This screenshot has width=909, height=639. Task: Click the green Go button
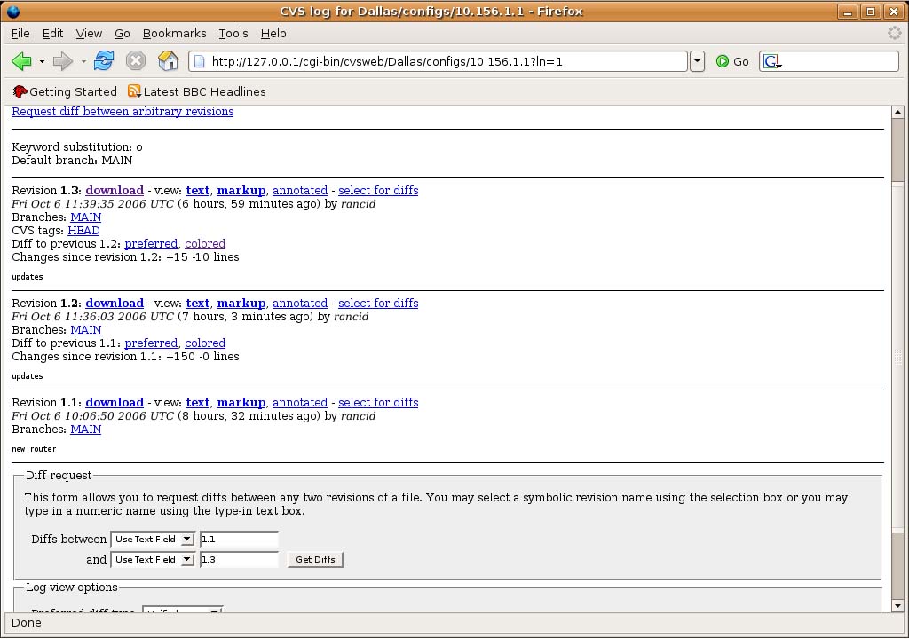click(732, 61)
